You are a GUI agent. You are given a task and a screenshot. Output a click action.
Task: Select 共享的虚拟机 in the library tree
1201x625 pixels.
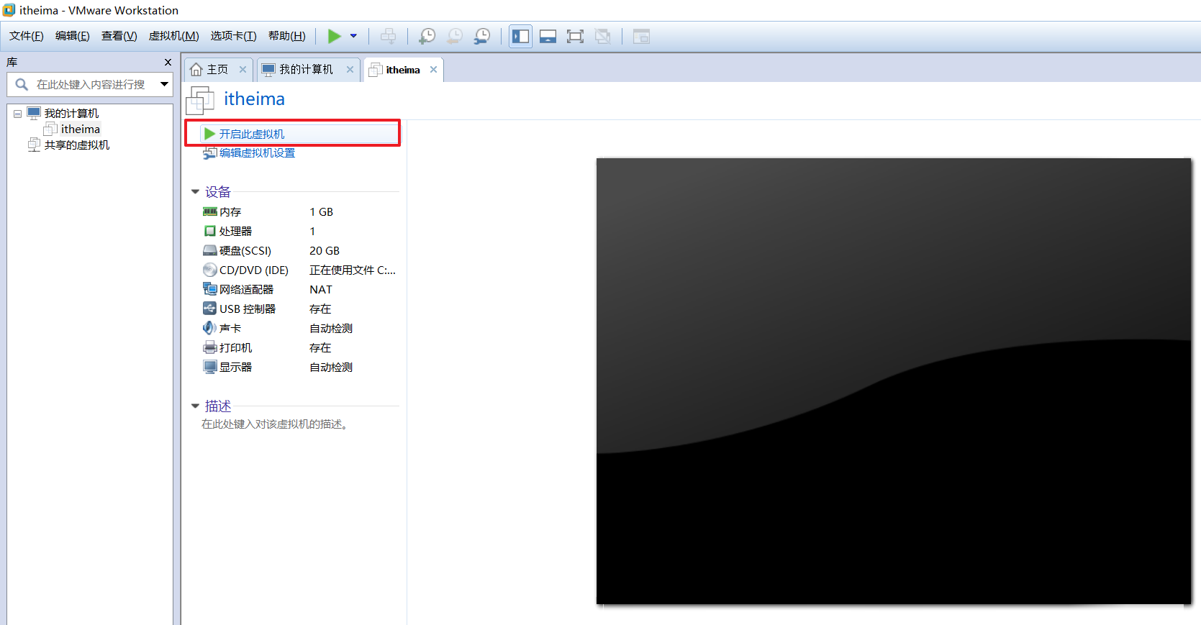(x=77, y=145)
